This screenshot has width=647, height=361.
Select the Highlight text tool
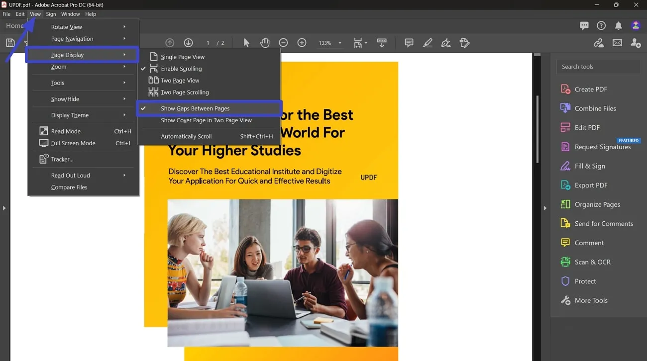(x=427, y=43)
